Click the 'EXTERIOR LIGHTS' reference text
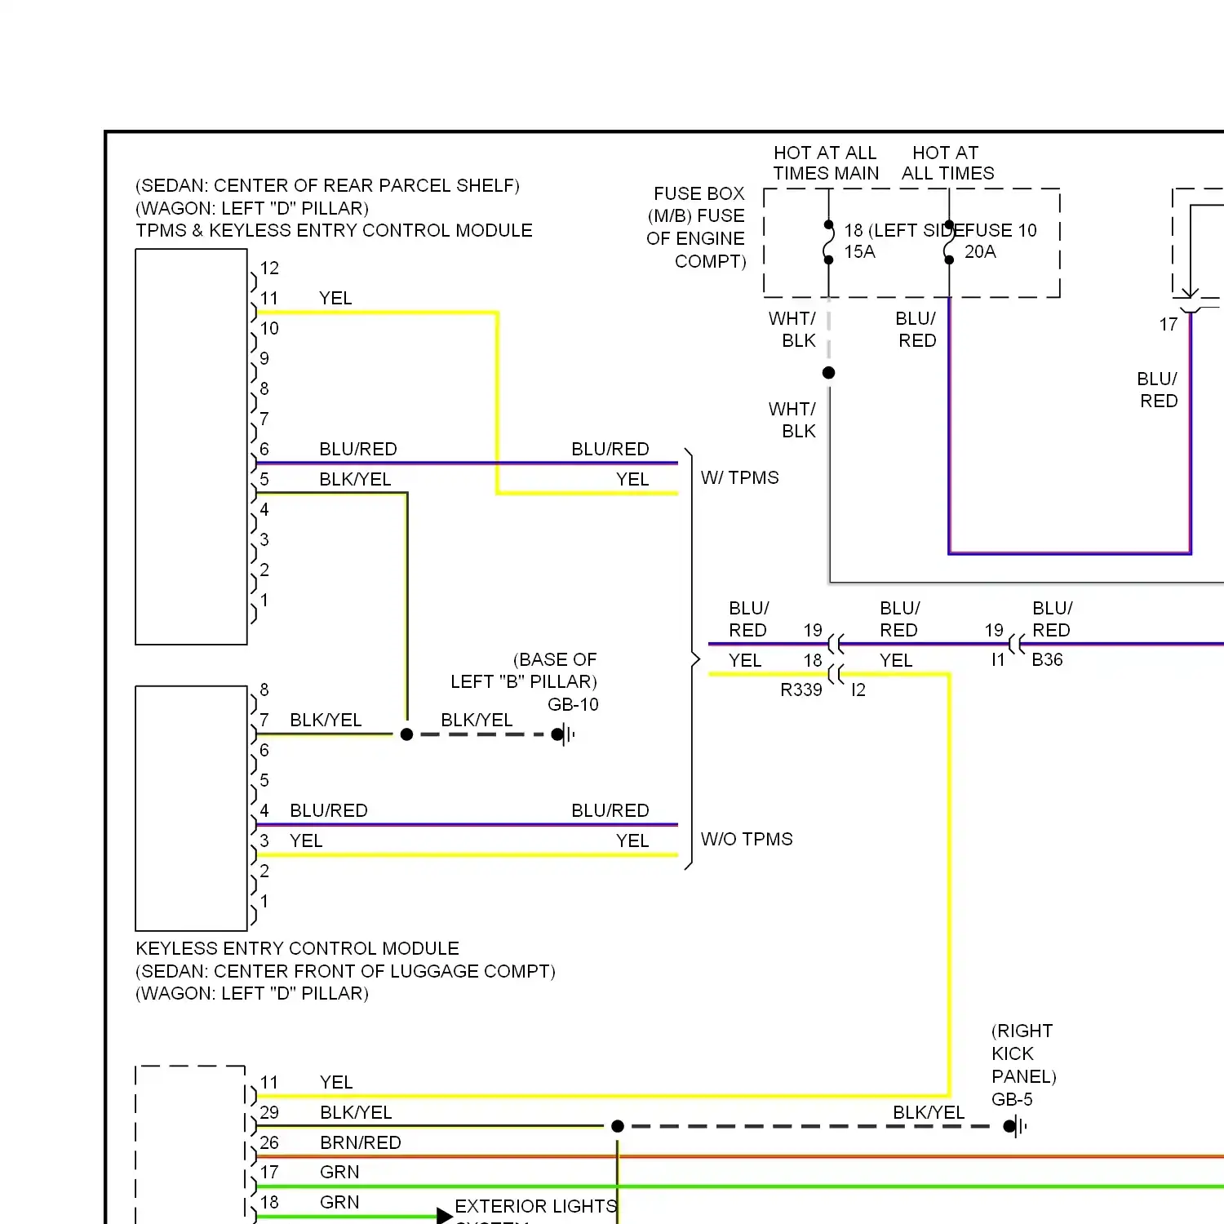This screenshot has height=1224, width=1224. (x=535, y=1206)
